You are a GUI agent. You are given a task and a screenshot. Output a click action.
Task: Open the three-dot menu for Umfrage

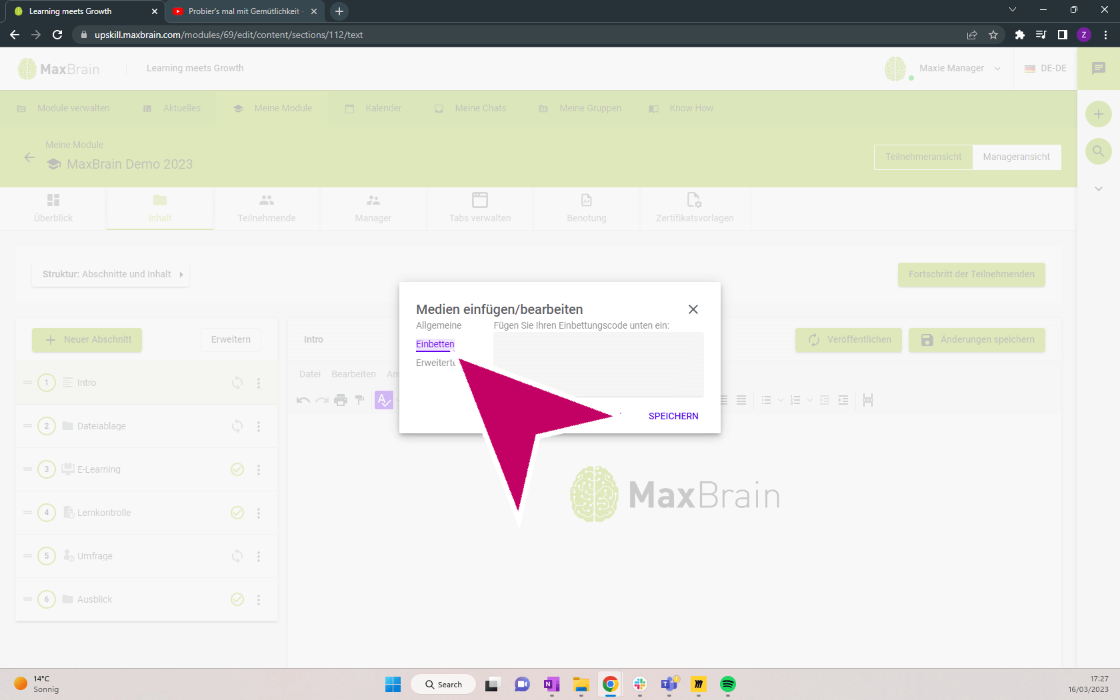(259, 556)
